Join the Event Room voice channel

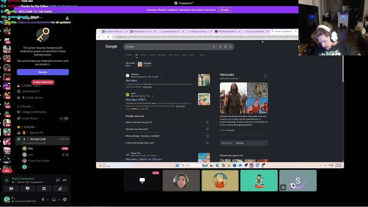pyautogui.click(x=30, y=118)
